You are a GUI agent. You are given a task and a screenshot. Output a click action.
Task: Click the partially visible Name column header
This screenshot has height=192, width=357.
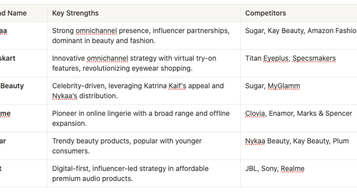coord(23,13)
